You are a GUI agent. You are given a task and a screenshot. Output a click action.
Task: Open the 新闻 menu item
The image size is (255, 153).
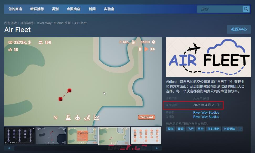[92, 9]
